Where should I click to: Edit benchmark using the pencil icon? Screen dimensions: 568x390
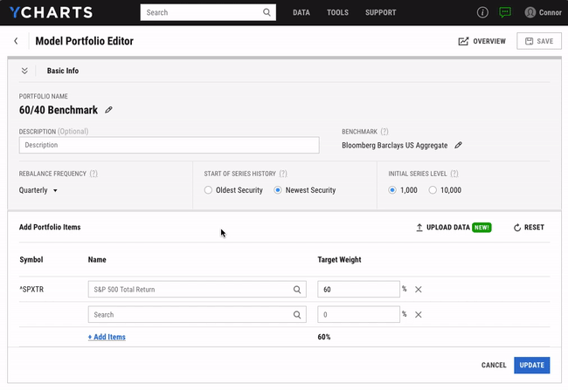(458, 145)
